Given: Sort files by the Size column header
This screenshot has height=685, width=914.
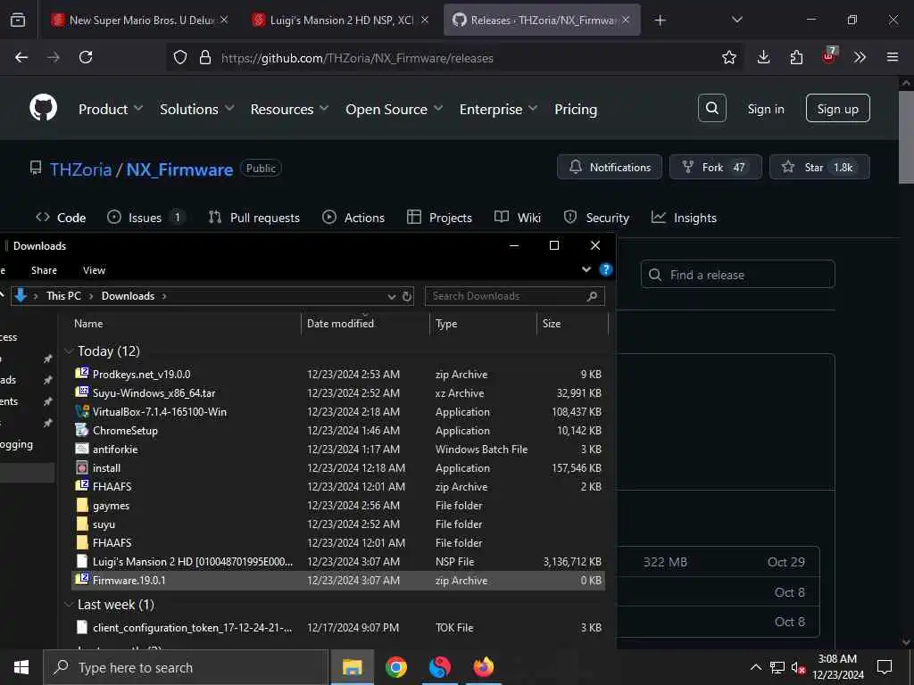Looking at the screenshot, I should [x=552, y=324].
